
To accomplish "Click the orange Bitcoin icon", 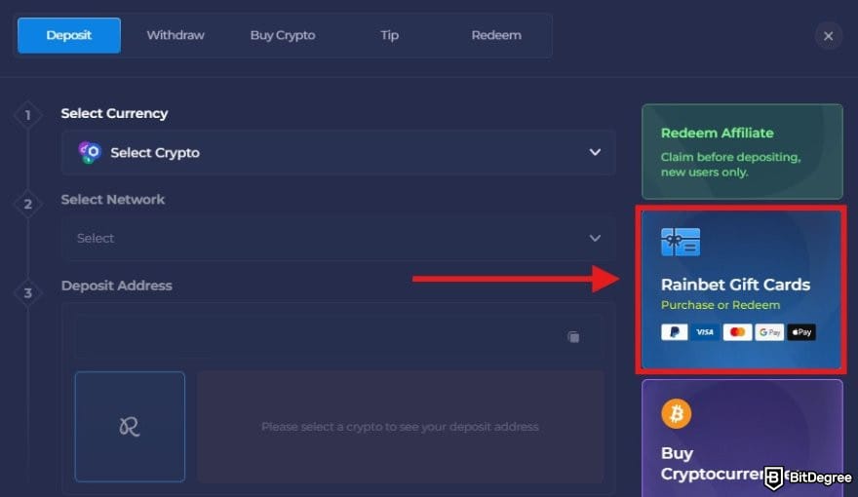I will 677,413.
